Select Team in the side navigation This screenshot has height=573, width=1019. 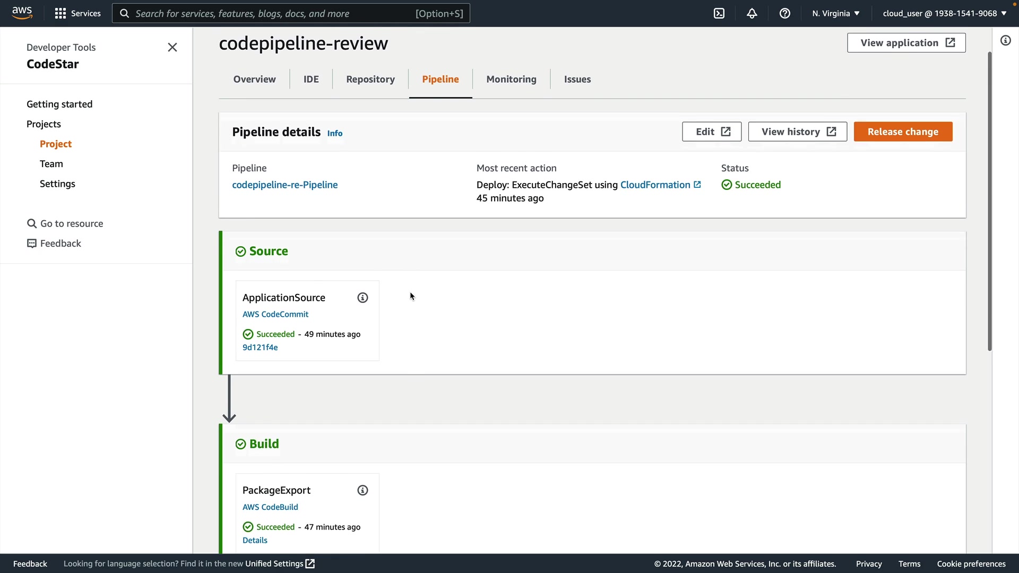[x=51, y=164]
